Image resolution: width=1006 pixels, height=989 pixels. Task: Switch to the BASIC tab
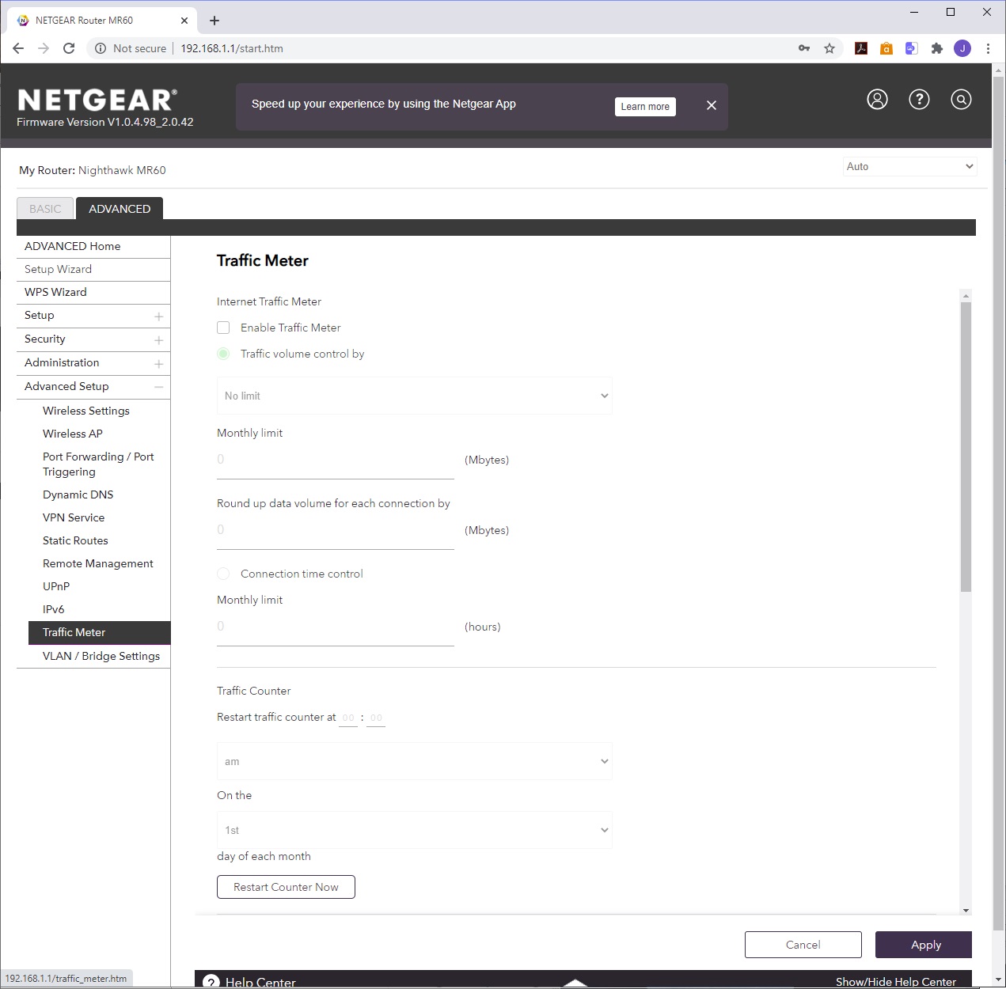coord(45,208)
